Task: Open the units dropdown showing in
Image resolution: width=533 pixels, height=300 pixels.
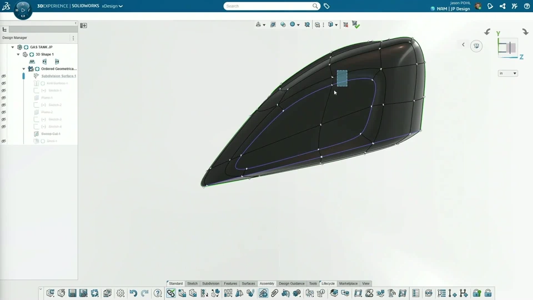Action: pyautogui.click(x=508, y=73)
